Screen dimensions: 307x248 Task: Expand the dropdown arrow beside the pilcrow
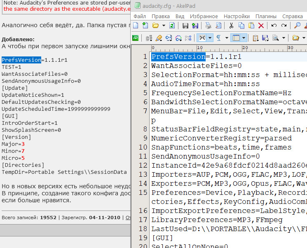(x=227, y=38)
